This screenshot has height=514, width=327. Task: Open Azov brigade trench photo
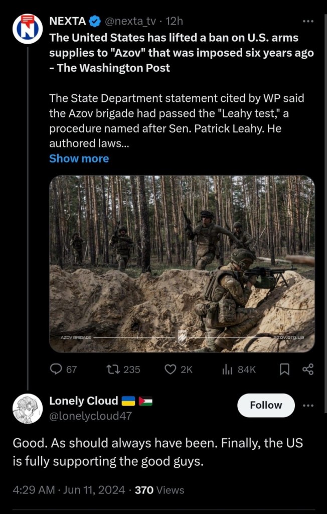coord(182,264)
